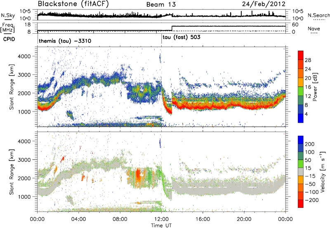This screenshot has height=228, width=330.
Task: Click the '20:00' time axis label
Action: tap(244, 219)
